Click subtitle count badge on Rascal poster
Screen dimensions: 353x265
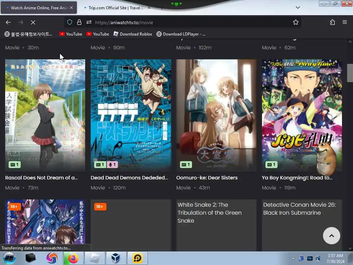tap(14, 165)
